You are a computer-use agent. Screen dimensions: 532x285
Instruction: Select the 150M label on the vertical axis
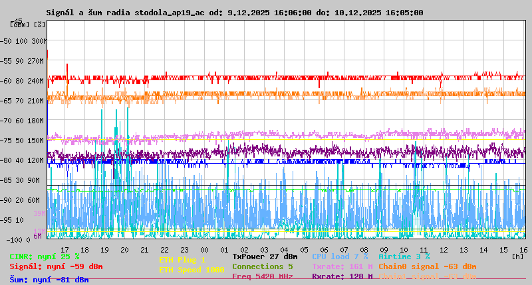coord(36,141)
